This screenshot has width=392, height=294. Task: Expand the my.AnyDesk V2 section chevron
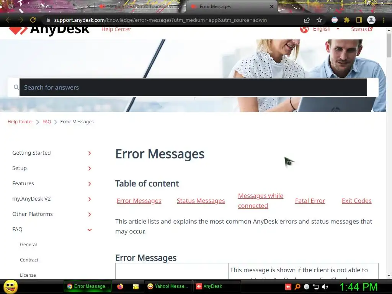(x=90, y=199)
